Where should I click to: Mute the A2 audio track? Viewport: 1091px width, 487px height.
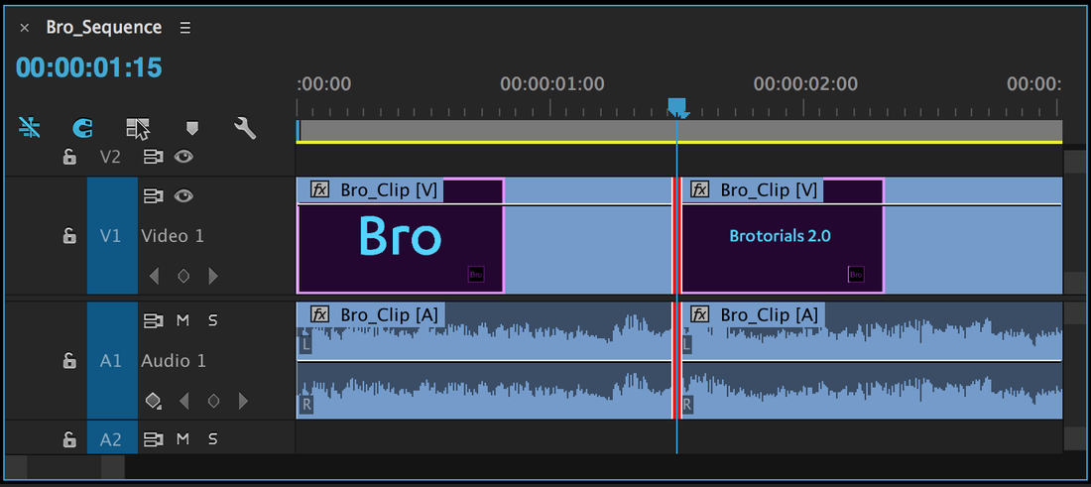(x=183, y=439)
